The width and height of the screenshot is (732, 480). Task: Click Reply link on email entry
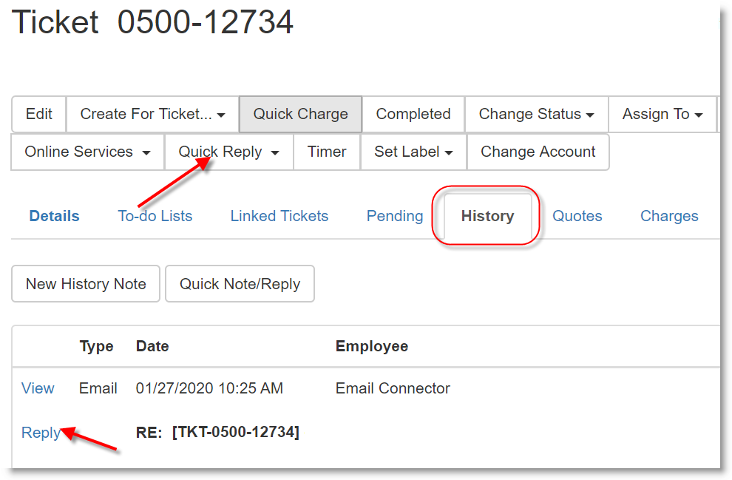click(41, 433)
